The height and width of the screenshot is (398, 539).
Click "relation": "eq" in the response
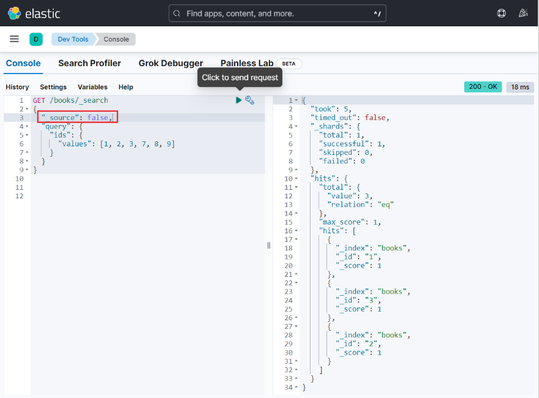pyautogui.click(x=360, y=205)
